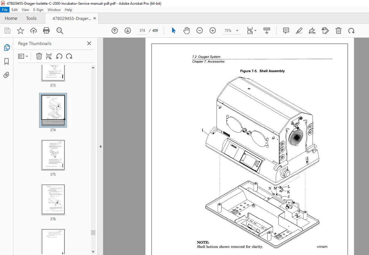Close the Page Thumbnails panel
Screen dimensions: 369x255
click(89, 43)
